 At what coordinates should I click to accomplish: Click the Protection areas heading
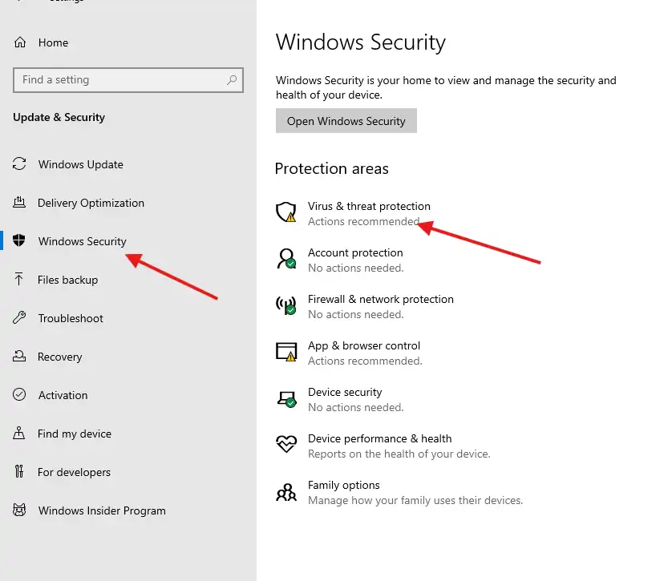[332, 169]
